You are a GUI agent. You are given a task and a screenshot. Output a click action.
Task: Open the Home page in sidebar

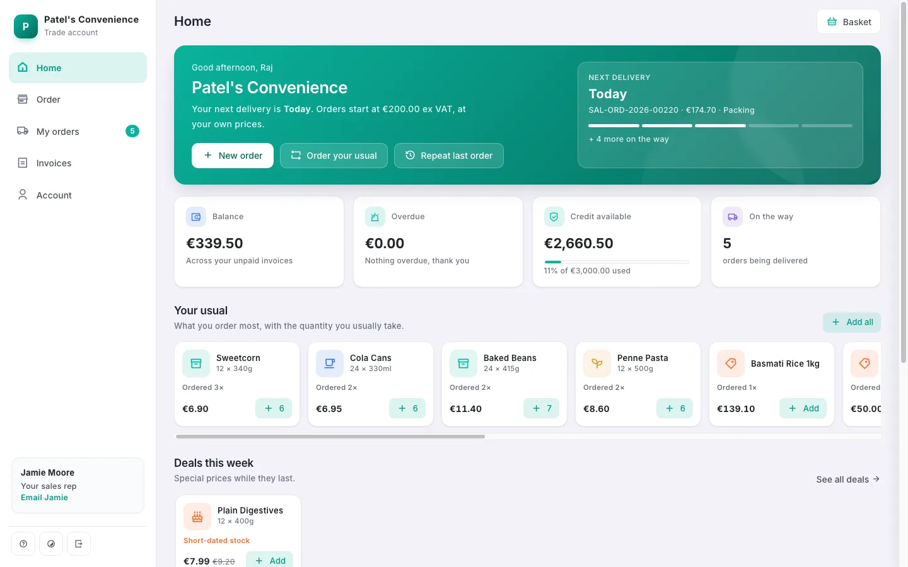pyautogui.click(x=78, y=68)
